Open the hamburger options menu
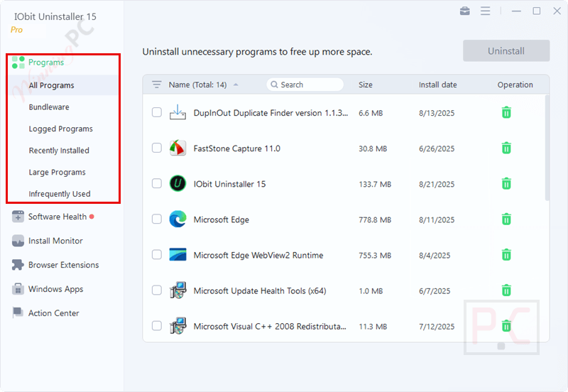Viewport: 568px width, 392px height. pyautogui.click(x=486, y=11)
